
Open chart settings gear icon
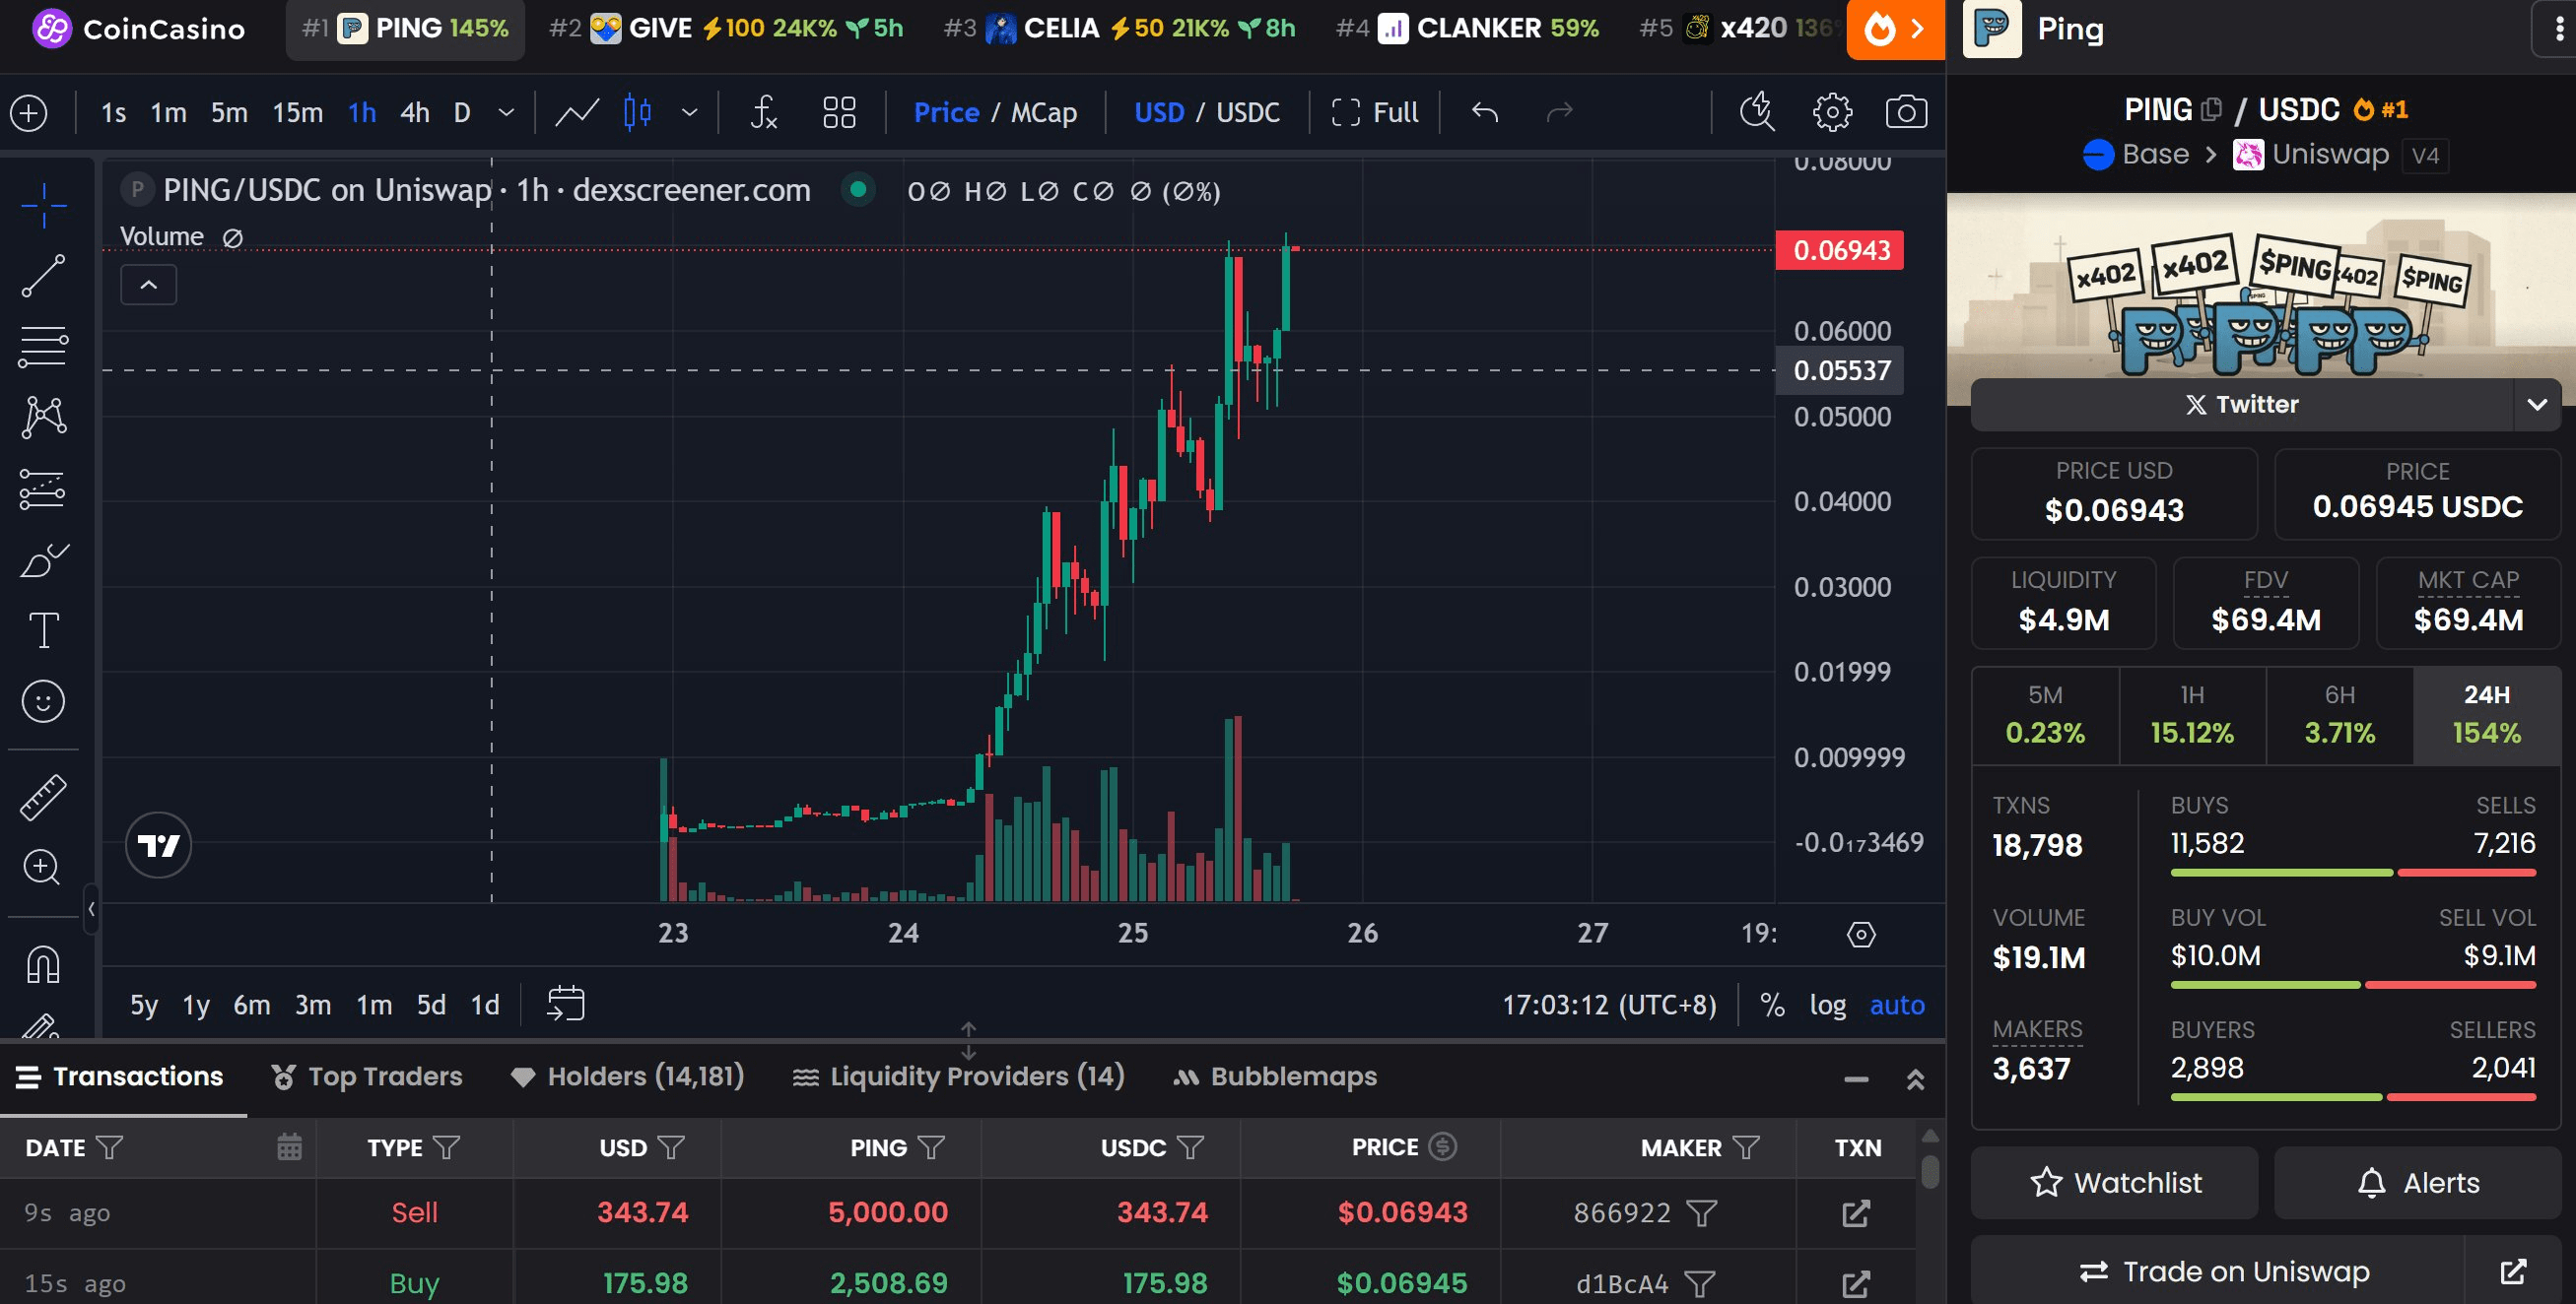coord(1831,112)
